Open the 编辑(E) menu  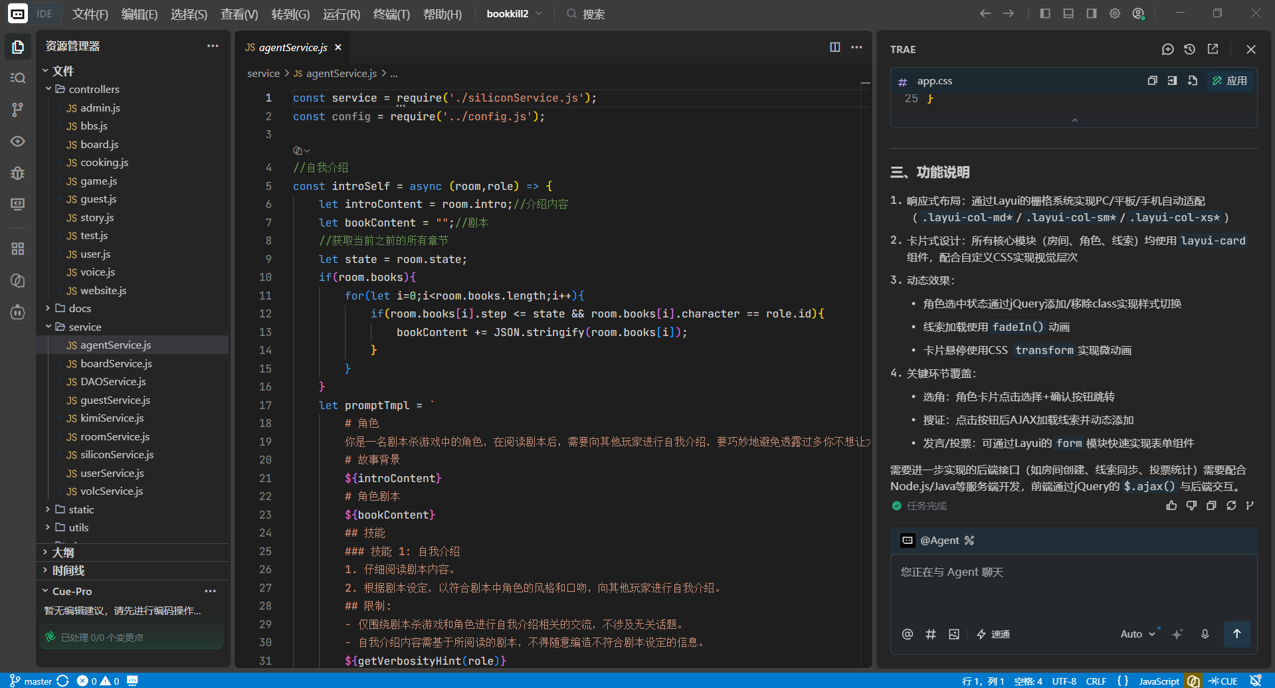pos(140,14)
